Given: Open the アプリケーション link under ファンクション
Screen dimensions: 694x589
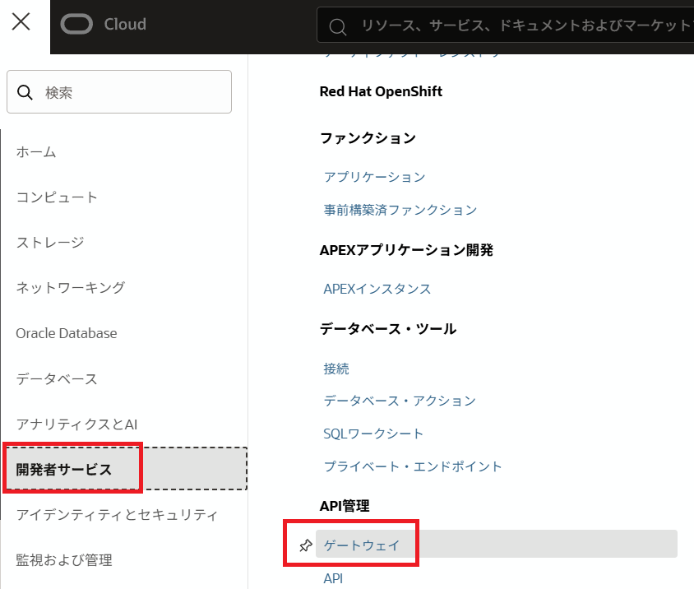Looking at the screenshot, I should coord(374,177).
